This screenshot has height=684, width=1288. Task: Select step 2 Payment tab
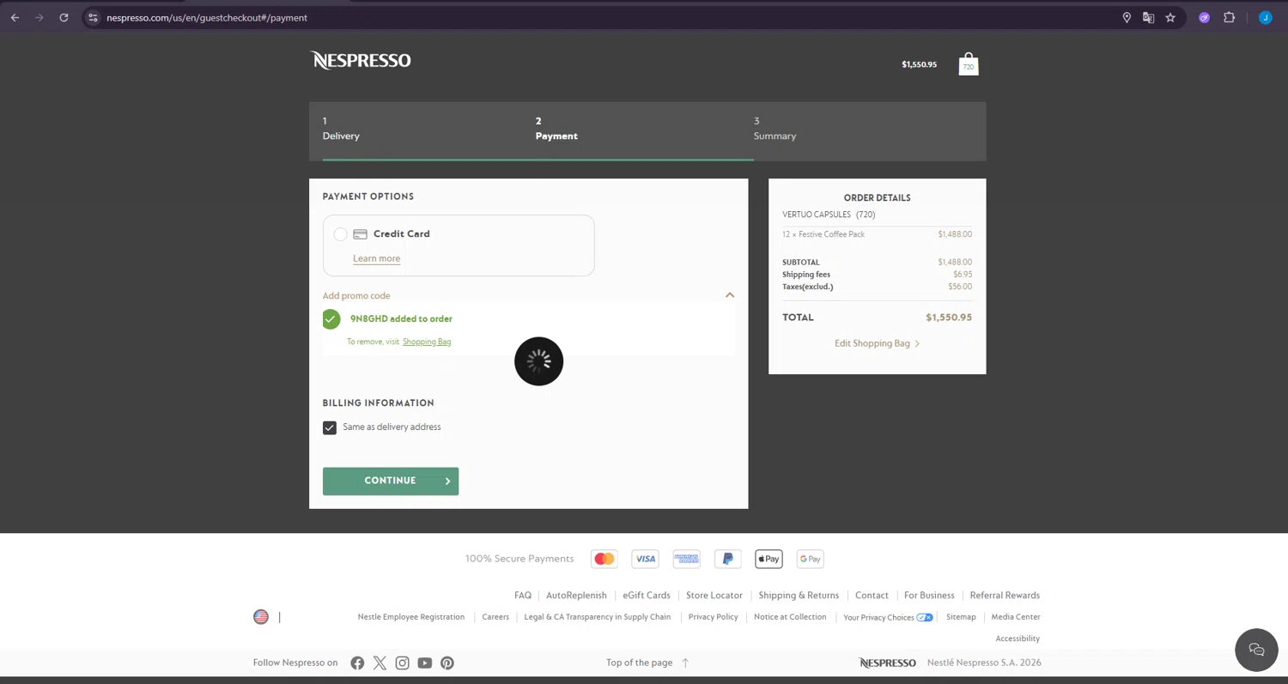pyautogui.click(x=556, y=129)
